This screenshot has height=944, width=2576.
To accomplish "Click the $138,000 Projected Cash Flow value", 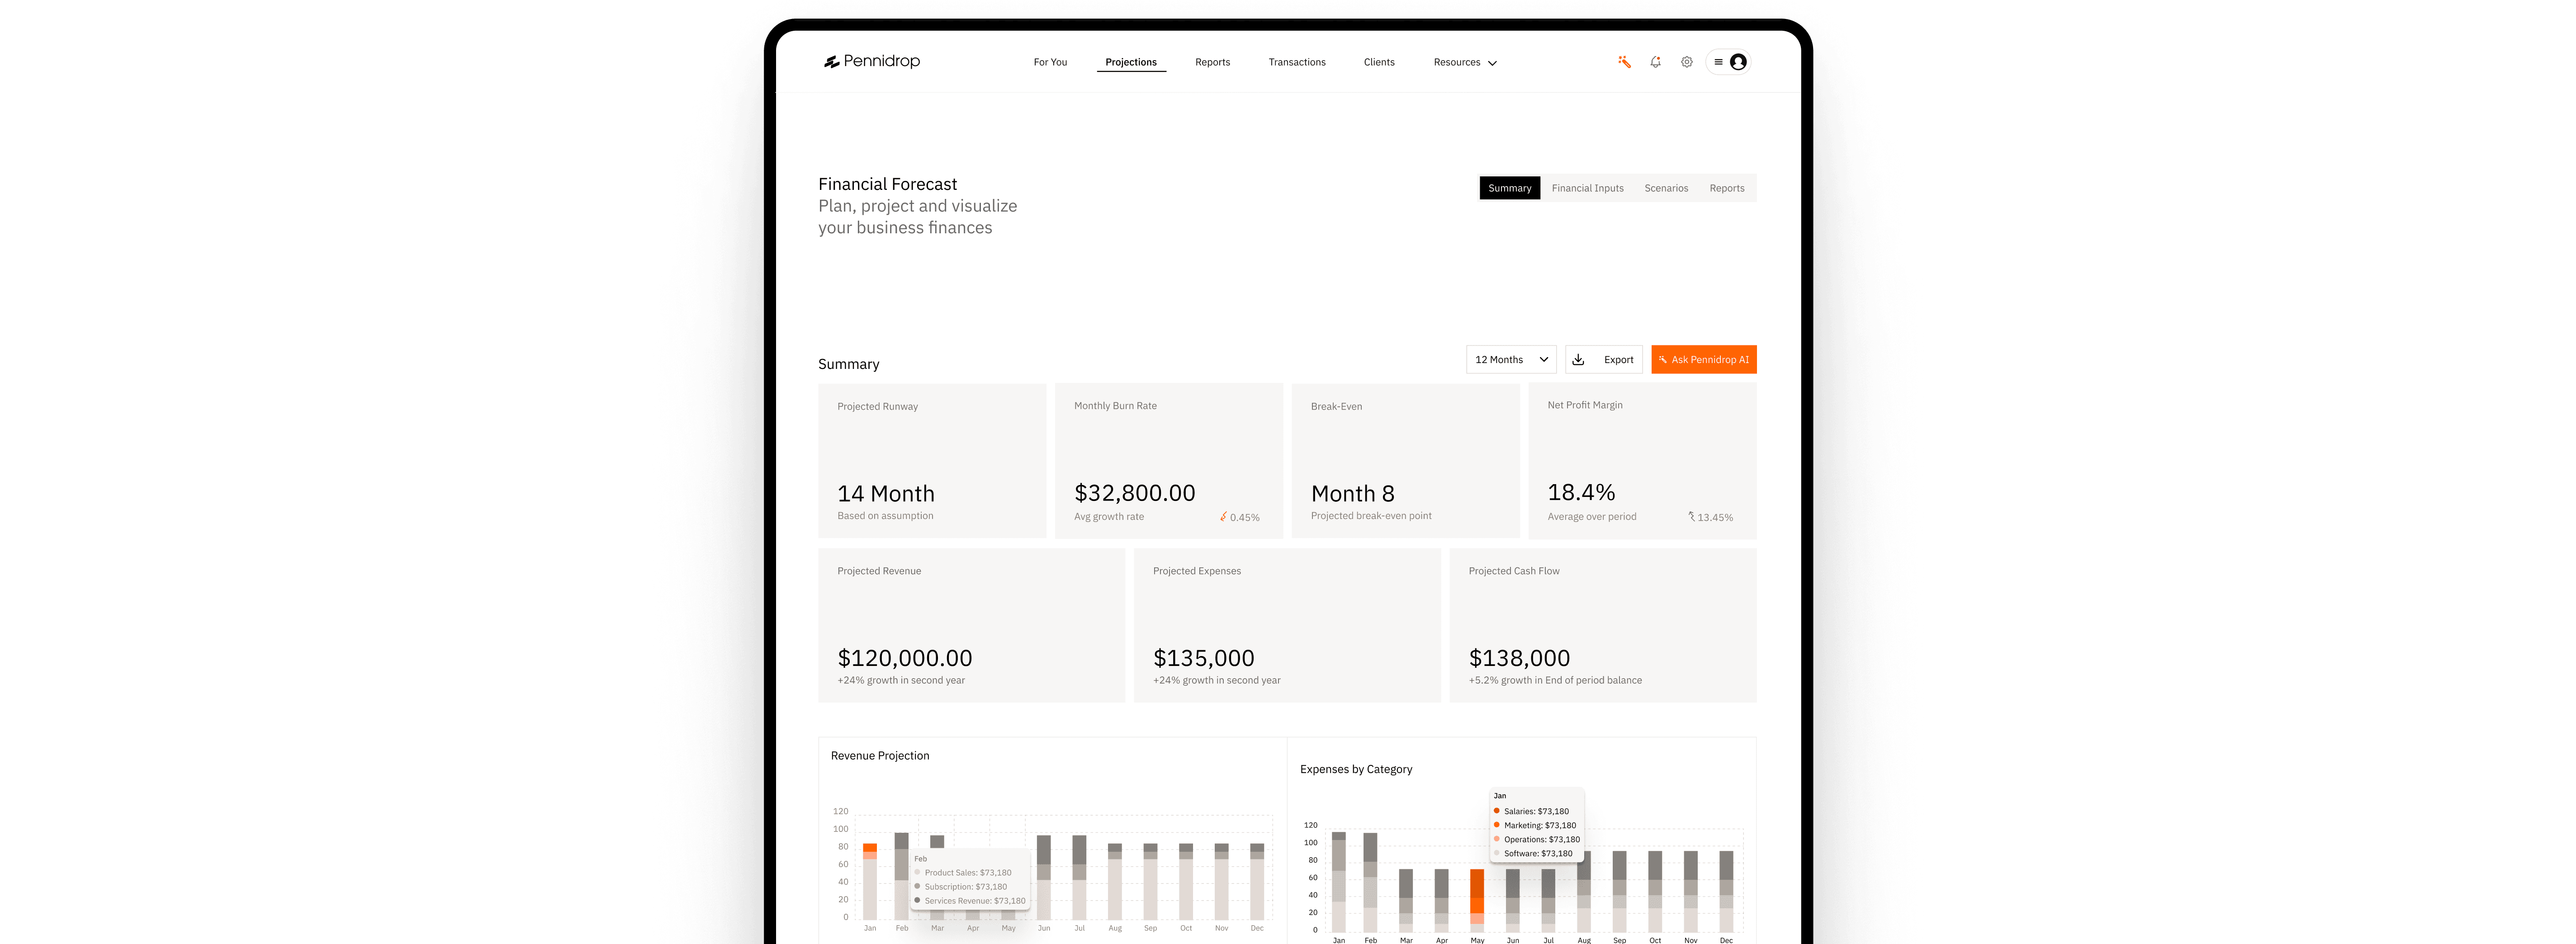I will [1519, 658].
